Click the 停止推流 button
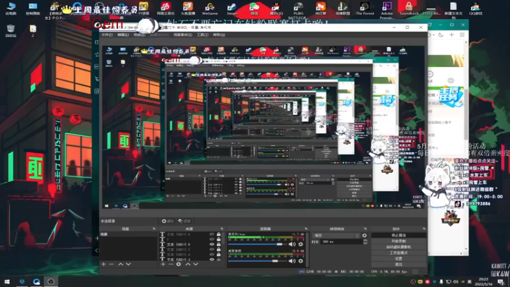 [x=398, y=235]
